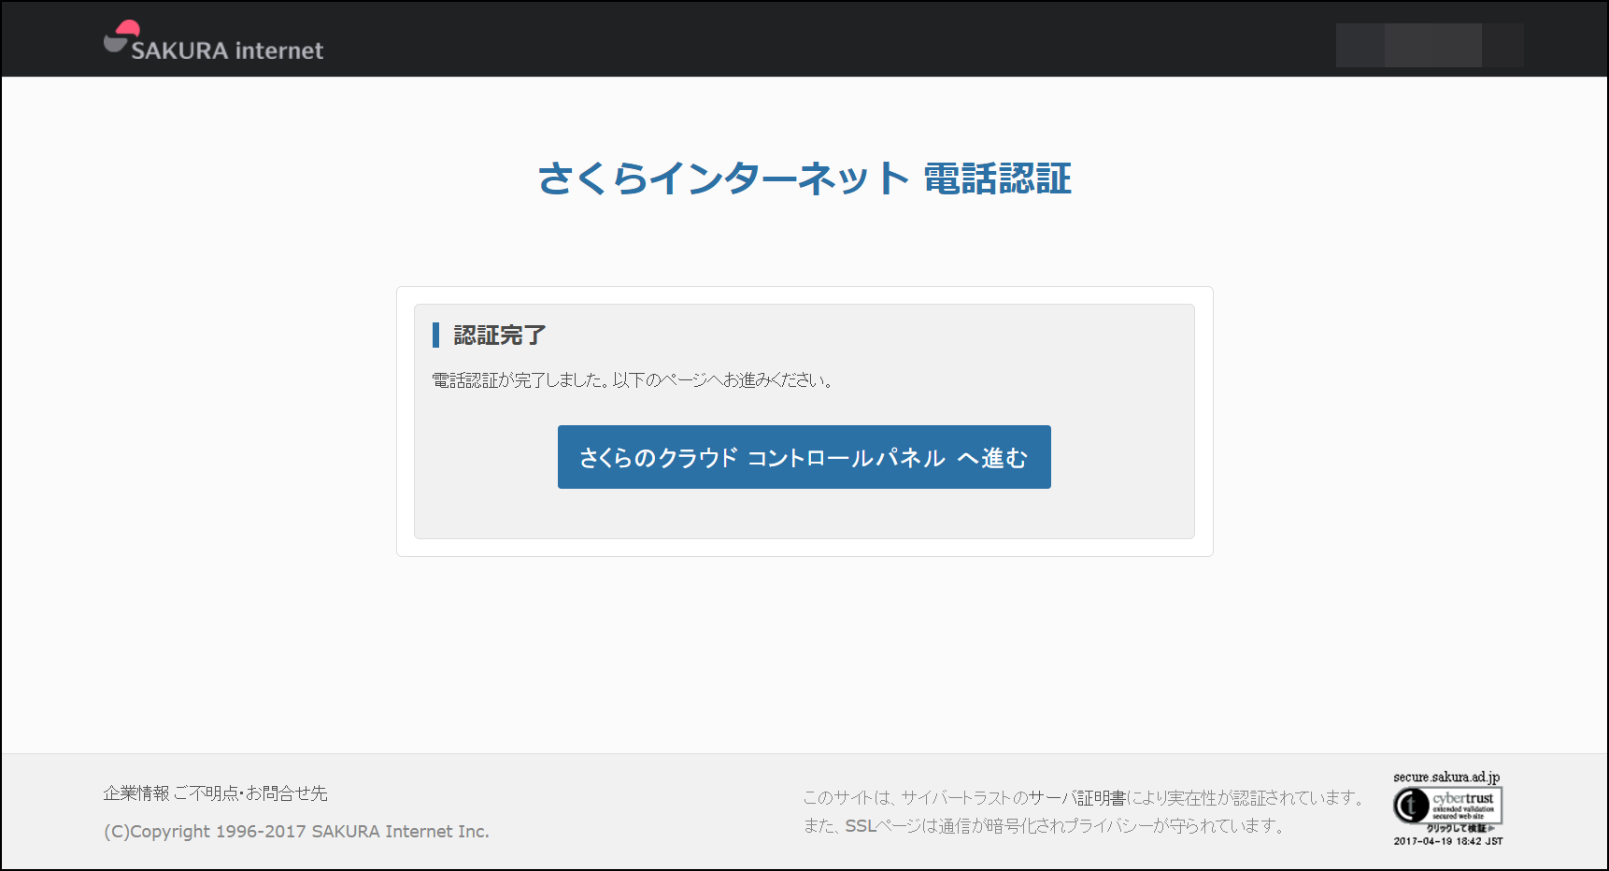This screenshot has height=871, width=1609.
Task: Click the SAKURA internet logo text
Action: click(227, 50)
